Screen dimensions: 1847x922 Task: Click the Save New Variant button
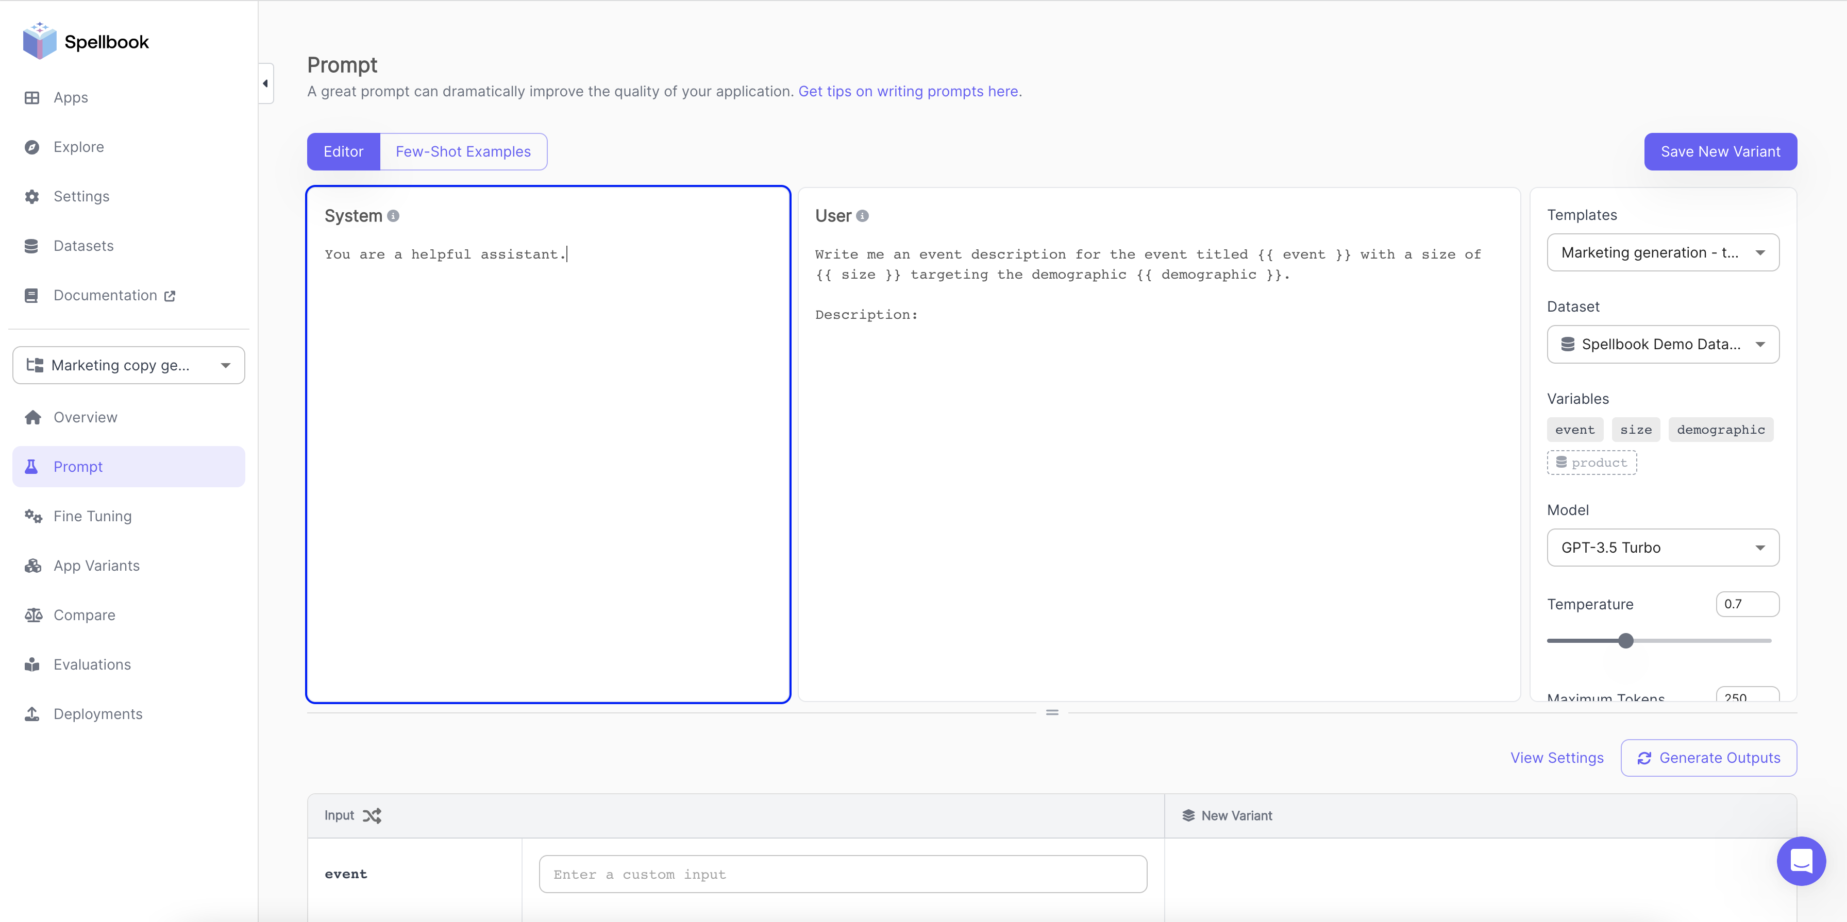click(1720, 151)
